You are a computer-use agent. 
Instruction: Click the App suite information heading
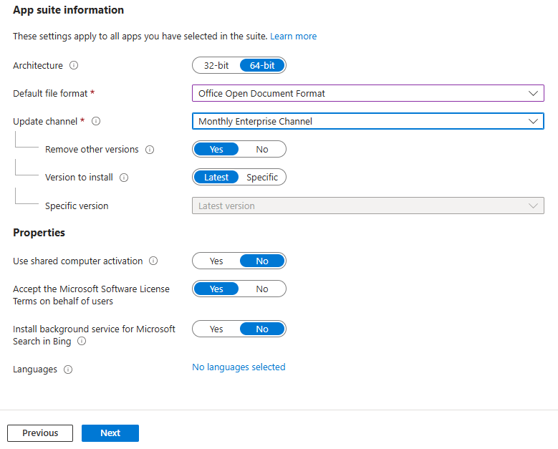click(68, 10)
